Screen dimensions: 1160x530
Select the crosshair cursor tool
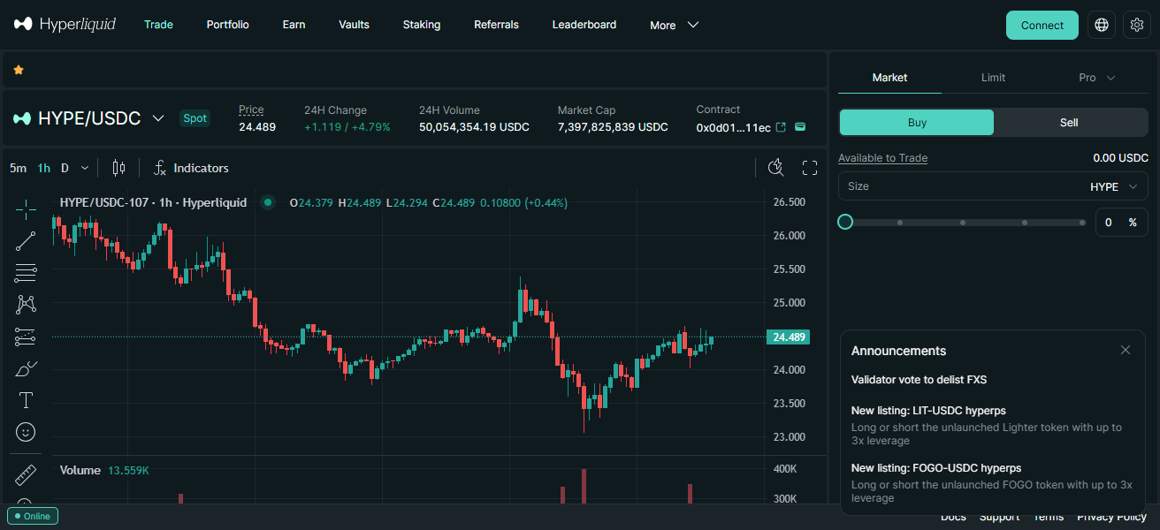(x=26, y=209)
